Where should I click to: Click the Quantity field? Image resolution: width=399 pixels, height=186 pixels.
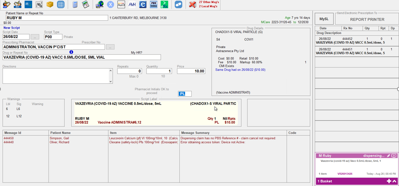pos(159,71)
